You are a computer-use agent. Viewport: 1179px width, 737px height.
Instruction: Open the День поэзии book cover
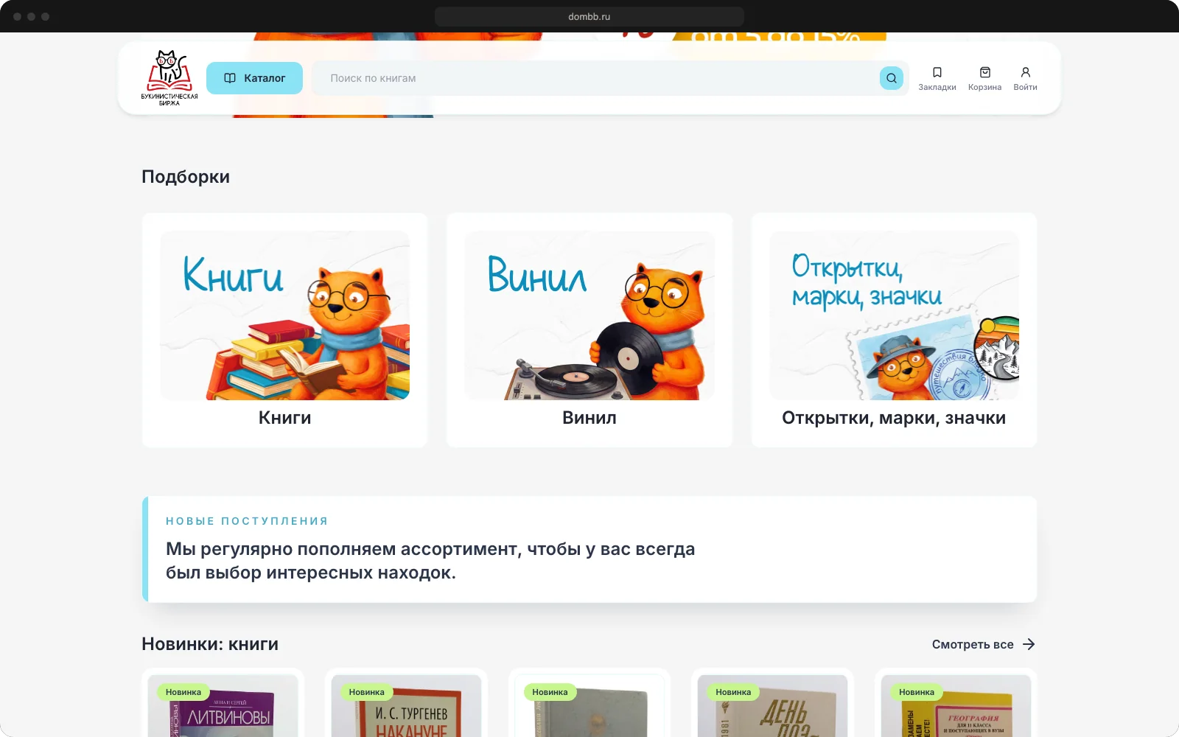772,706
